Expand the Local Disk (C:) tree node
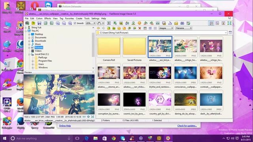Viewport: 253px width, 142px height. (x=29, y=54)
